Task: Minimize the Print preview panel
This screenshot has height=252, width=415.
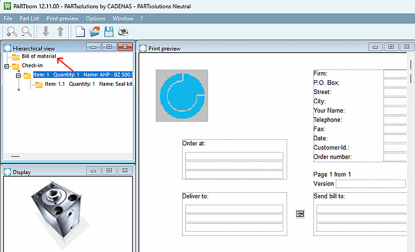Action: tap(375, 47)
